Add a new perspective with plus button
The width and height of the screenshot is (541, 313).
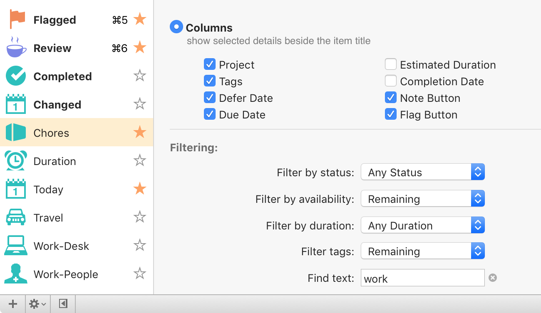click(x=12, y=304)
